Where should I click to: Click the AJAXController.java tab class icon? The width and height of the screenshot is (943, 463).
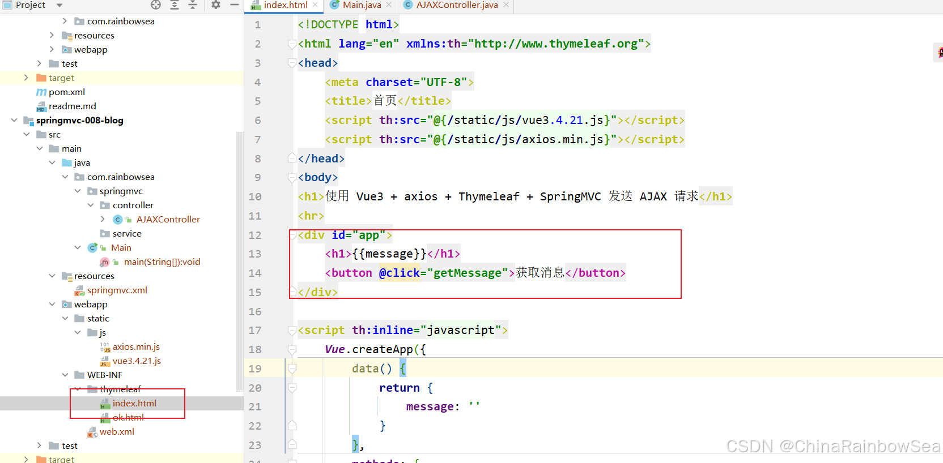(x=407, y=5)
